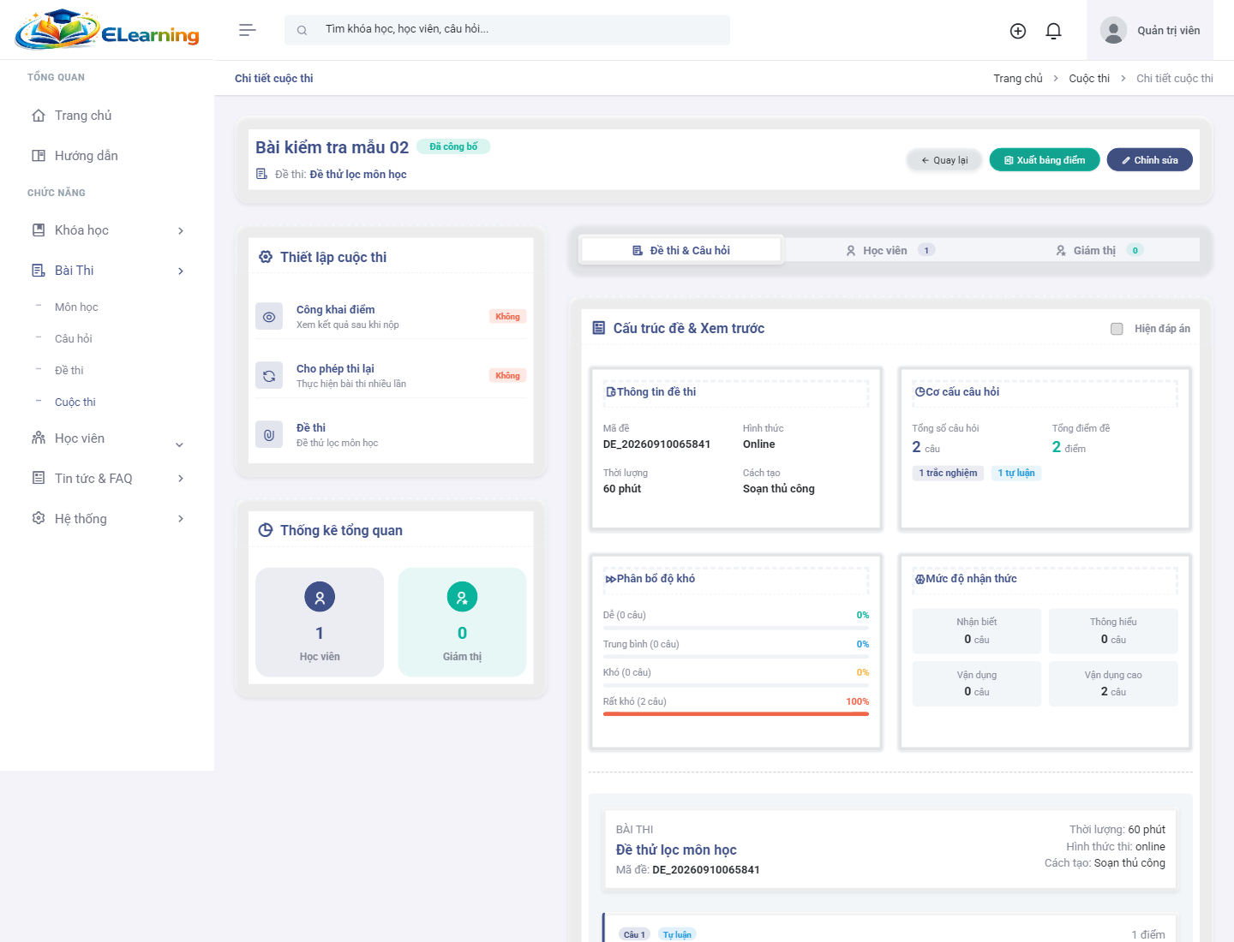Click the eye icon beside Công khai điểm
Screen dimensions: 1234x942
click(x=269, y=317)
